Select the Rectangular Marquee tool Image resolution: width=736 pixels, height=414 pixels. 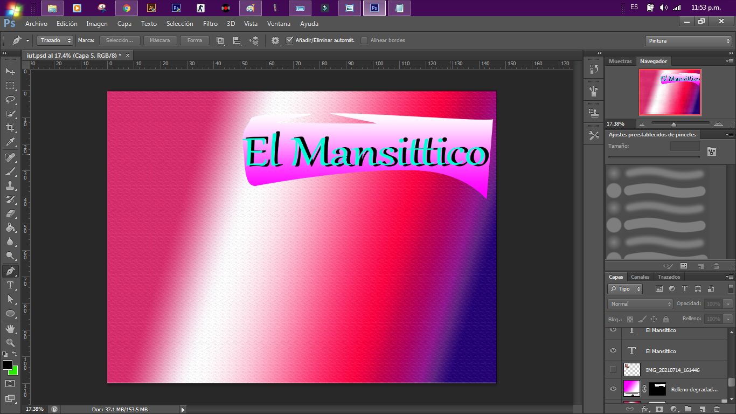point(10,86)
